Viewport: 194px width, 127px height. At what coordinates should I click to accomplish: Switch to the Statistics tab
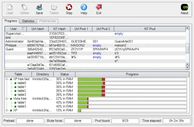coord(28,21)
